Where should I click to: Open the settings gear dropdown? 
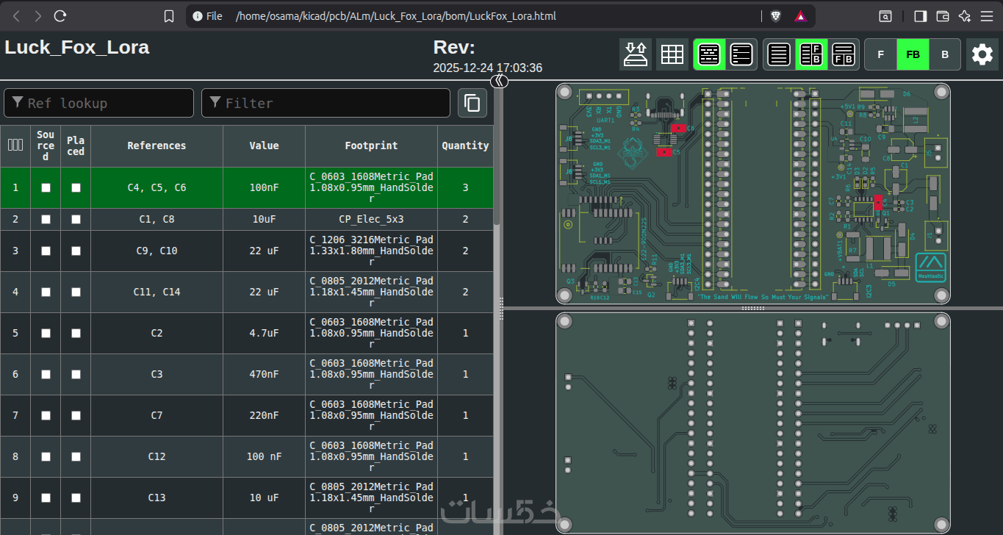(x=982, y=54)
